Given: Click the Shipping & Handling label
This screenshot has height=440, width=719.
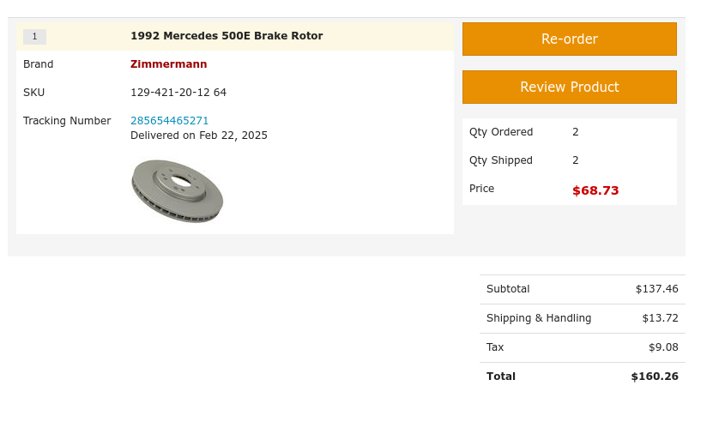Looking at the screenshot, I should pos(539,318).
